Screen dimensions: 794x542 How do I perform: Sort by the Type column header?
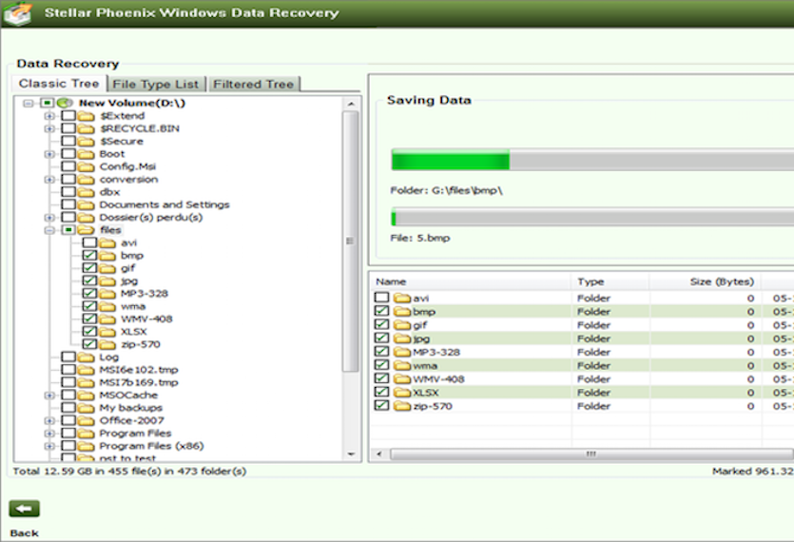[610, 281]
